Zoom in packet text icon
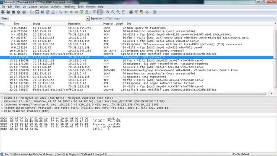The width and height of the screenshot is (277, 156). (108, 12)
